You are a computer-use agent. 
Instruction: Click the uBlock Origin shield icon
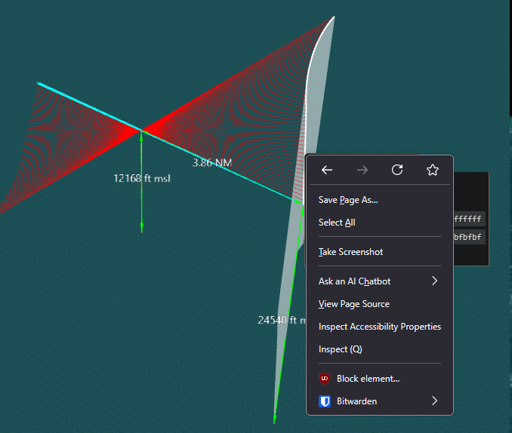[x=325, y=379]
